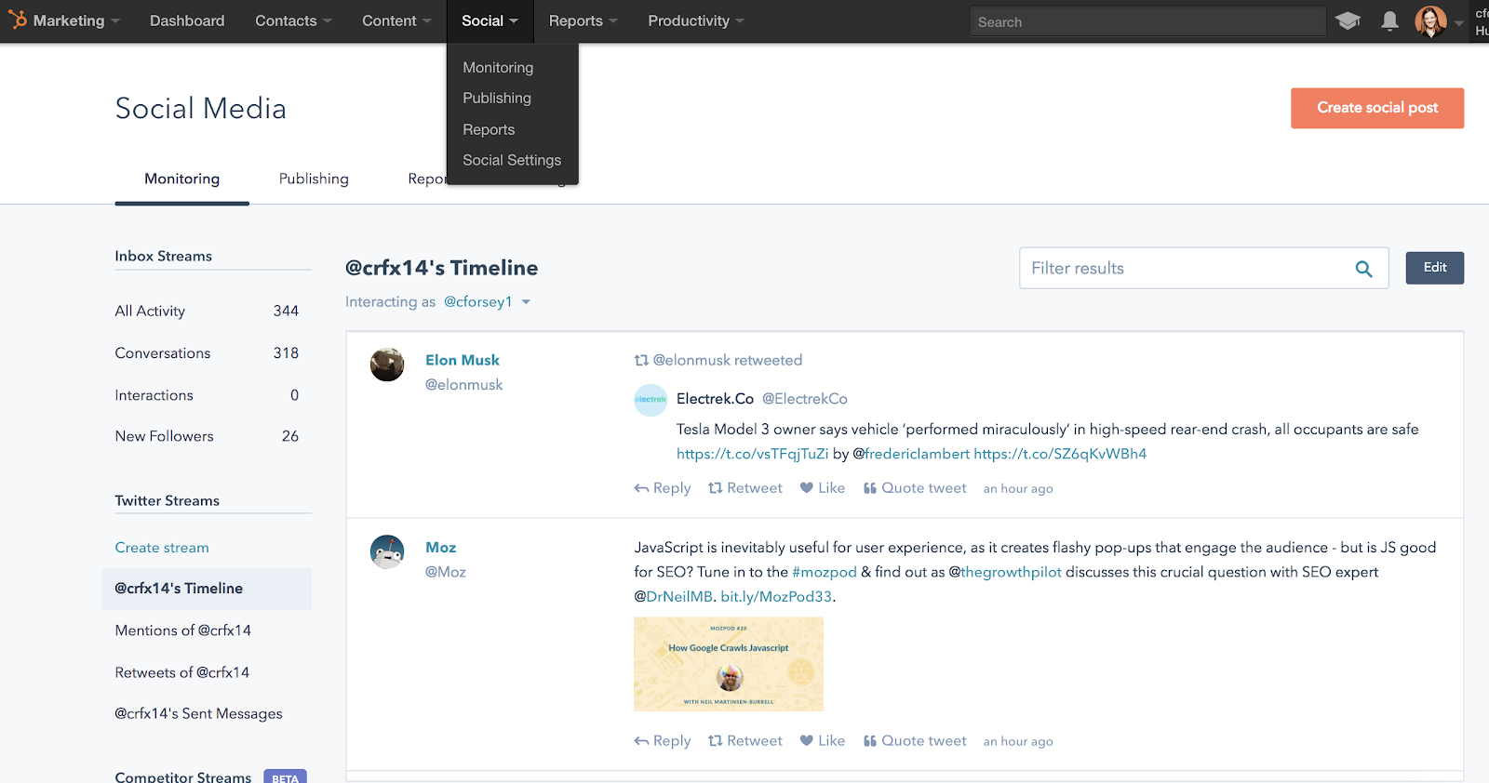Image resolution: width=1489 pixels, height=783 pixels.
Task: Select the @crfx14's Sent Messages stream
Action: 199,714
